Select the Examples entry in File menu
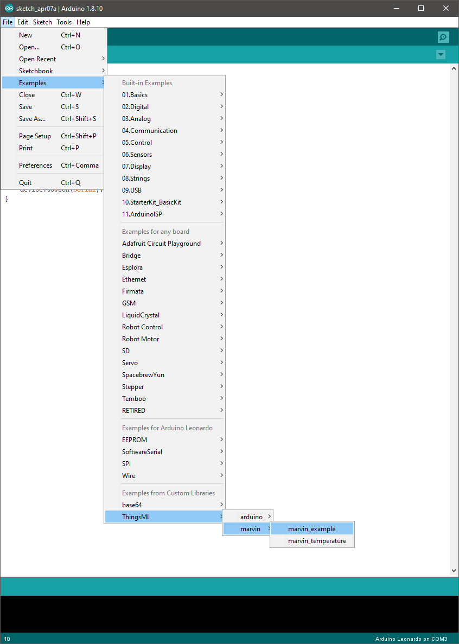 pos(54,83)
